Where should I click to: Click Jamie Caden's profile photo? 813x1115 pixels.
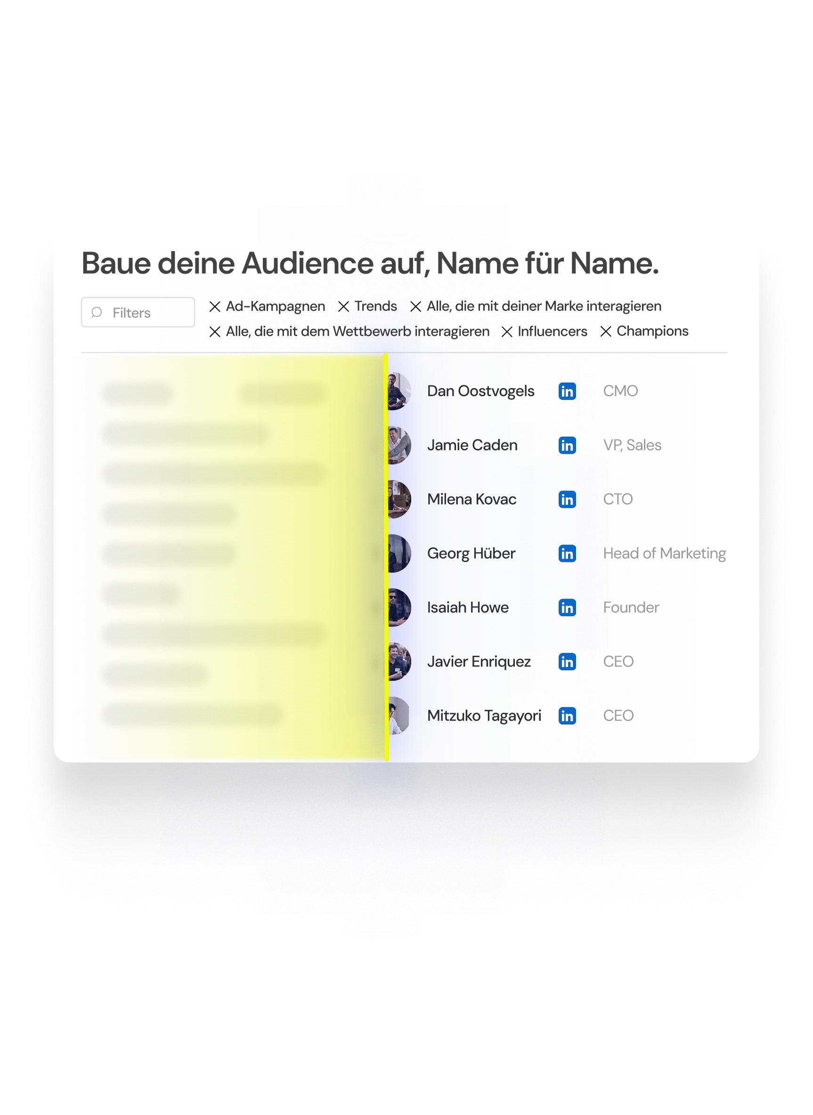(399, 445)
